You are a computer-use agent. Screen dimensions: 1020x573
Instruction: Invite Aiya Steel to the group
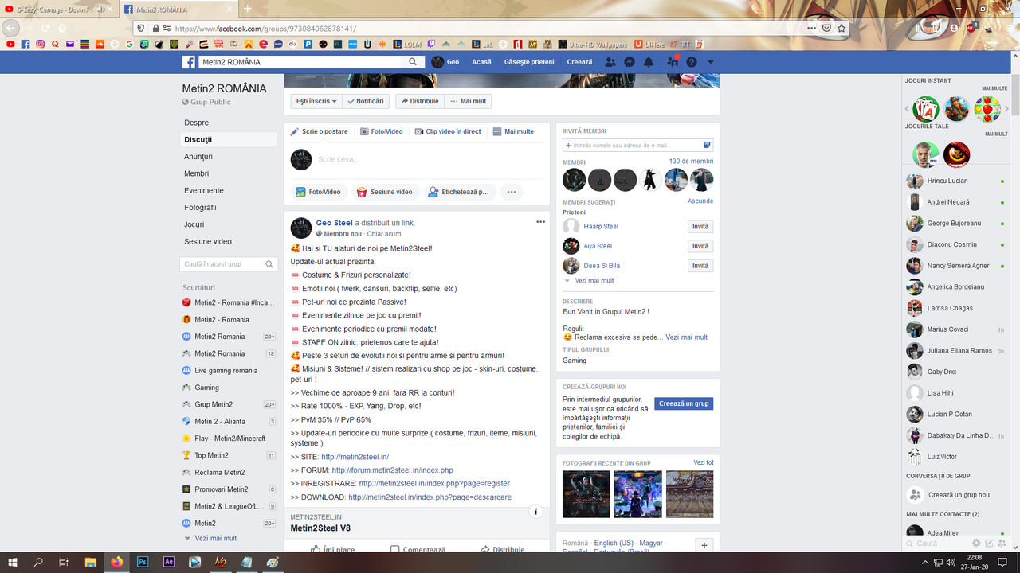coord(700,246)
